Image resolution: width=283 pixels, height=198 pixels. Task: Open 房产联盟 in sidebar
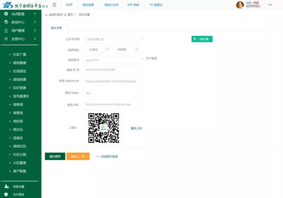pos(19,171)
